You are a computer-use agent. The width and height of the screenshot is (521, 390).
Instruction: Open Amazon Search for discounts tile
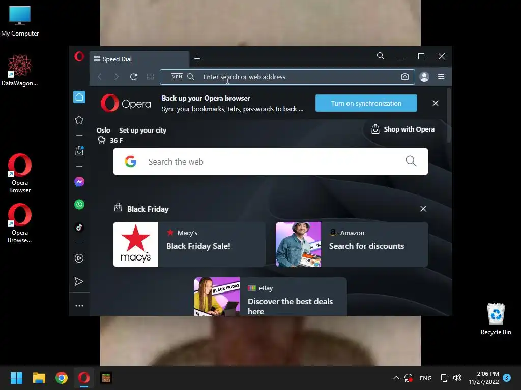[352, 244]
